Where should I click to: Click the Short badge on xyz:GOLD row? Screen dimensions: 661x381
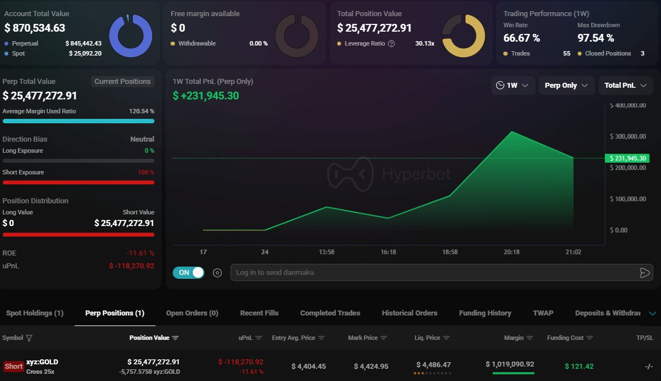point(13,366)
